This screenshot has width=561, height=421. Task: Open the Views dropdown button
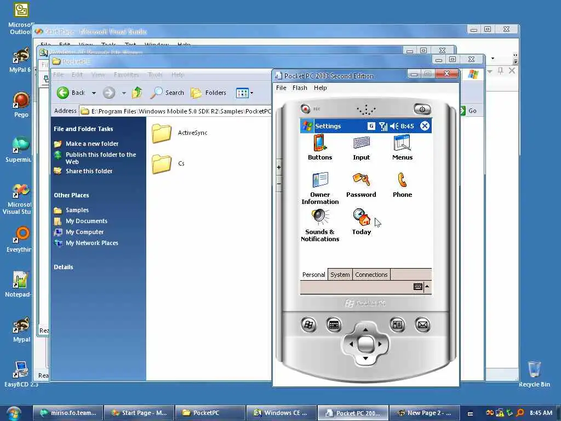click(245, 93)
